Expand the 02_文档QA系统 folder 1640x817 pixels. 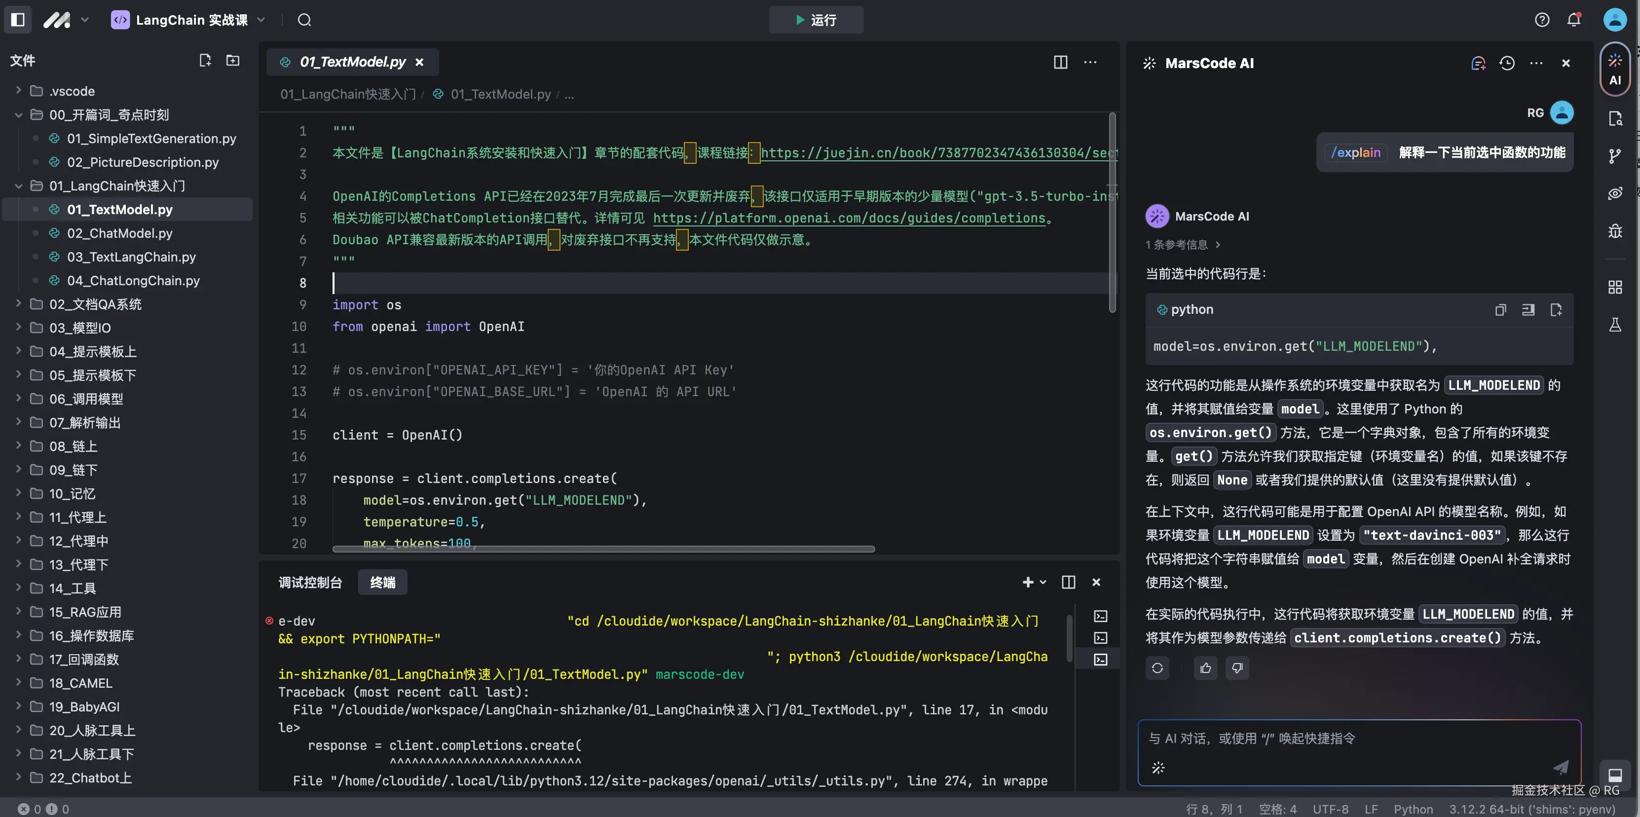pyautogui.click(x=95, y=304)
